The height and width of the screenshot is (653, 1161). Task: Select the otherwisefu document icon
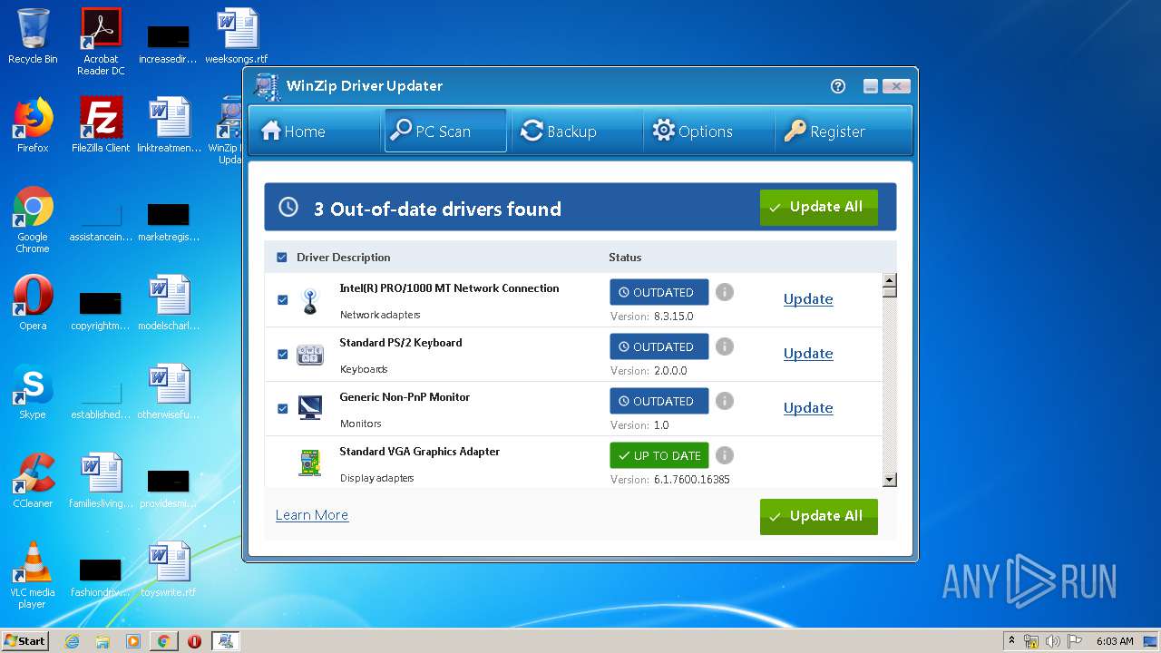pyautogui.click(x=169, y=392)
